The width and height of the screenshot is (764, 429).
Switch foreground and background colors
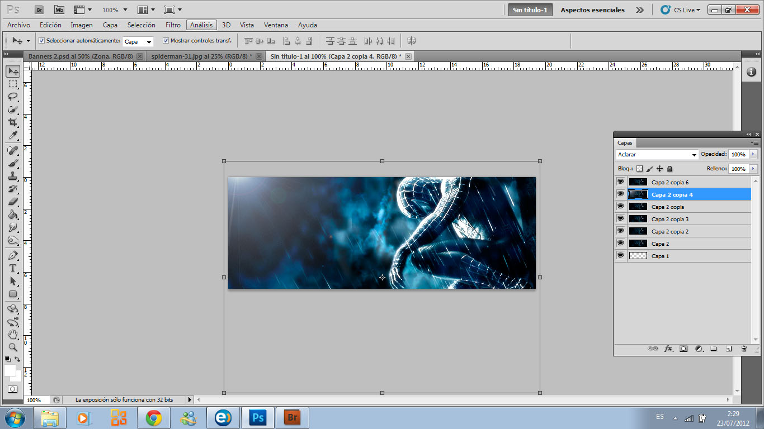(x=18, y=359)
